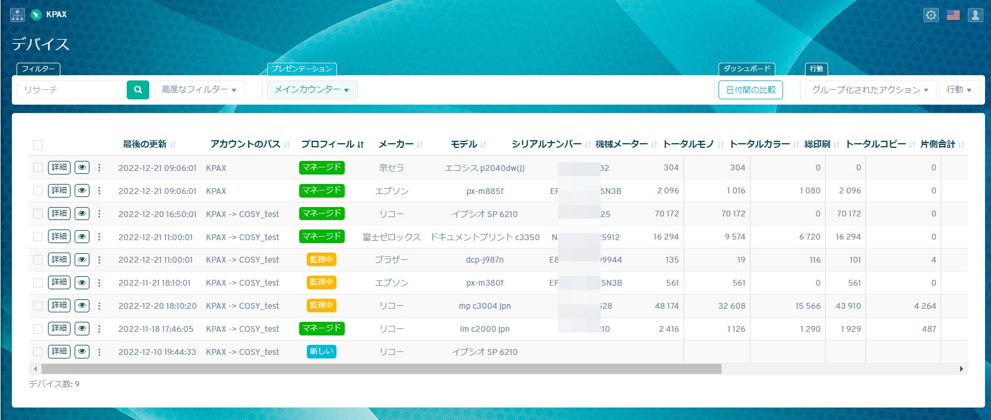The height and width of the screenshot is (420, 991).
Task: Click the sort icon next to トータルカラー
Action: [796, 144]
